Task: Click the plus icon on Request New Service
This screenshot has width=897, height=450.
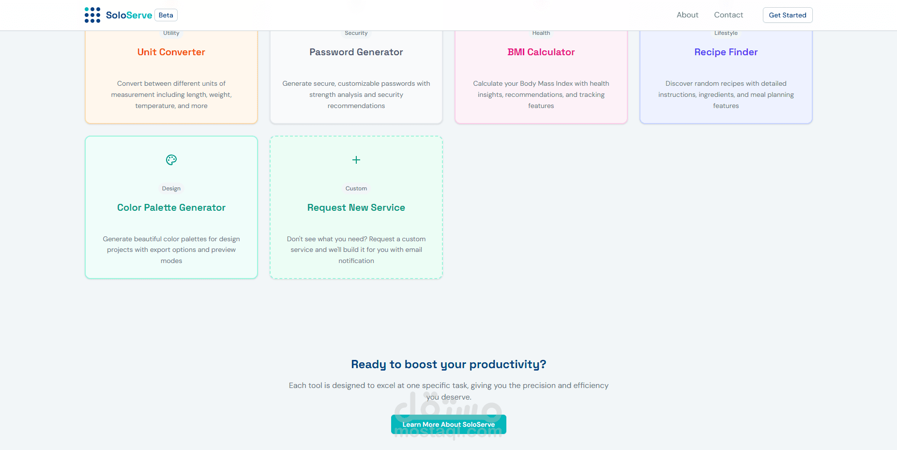Action: 356,160
